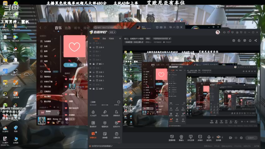Click the 连接中 start streaming button
The image size is (265, 149).
[x=251, y=138]
